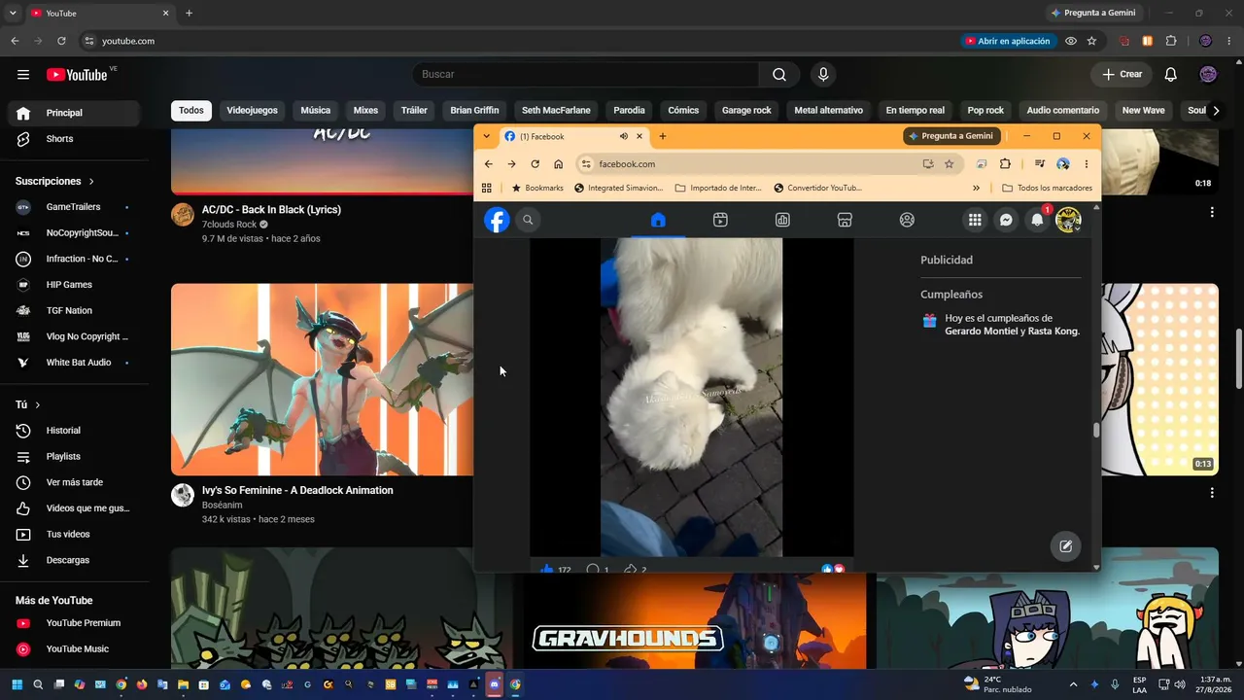
Task: Open Facebook Reels video icon
Action: click(x=720, y=220)
